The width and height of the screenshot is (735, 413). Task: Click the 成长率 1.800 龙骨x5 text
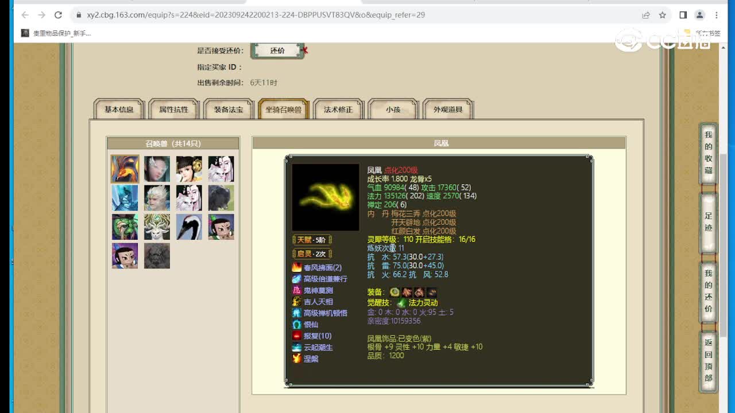tap(400, 179)
